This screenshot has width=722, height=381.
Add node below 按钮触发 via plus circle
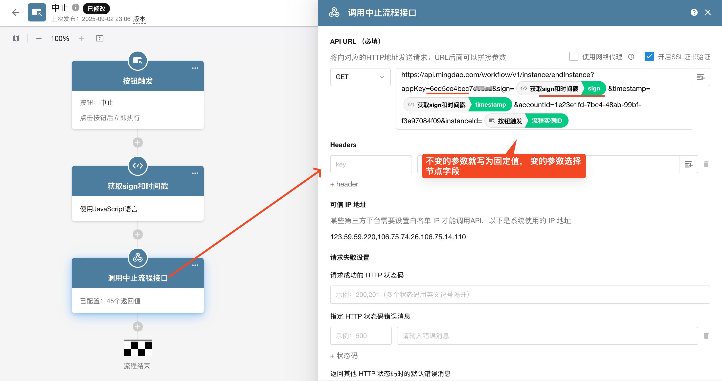pos(138,142)
